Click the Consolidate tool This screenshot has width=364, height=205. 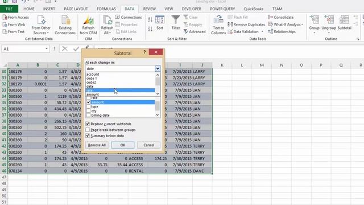coord(280,17)
